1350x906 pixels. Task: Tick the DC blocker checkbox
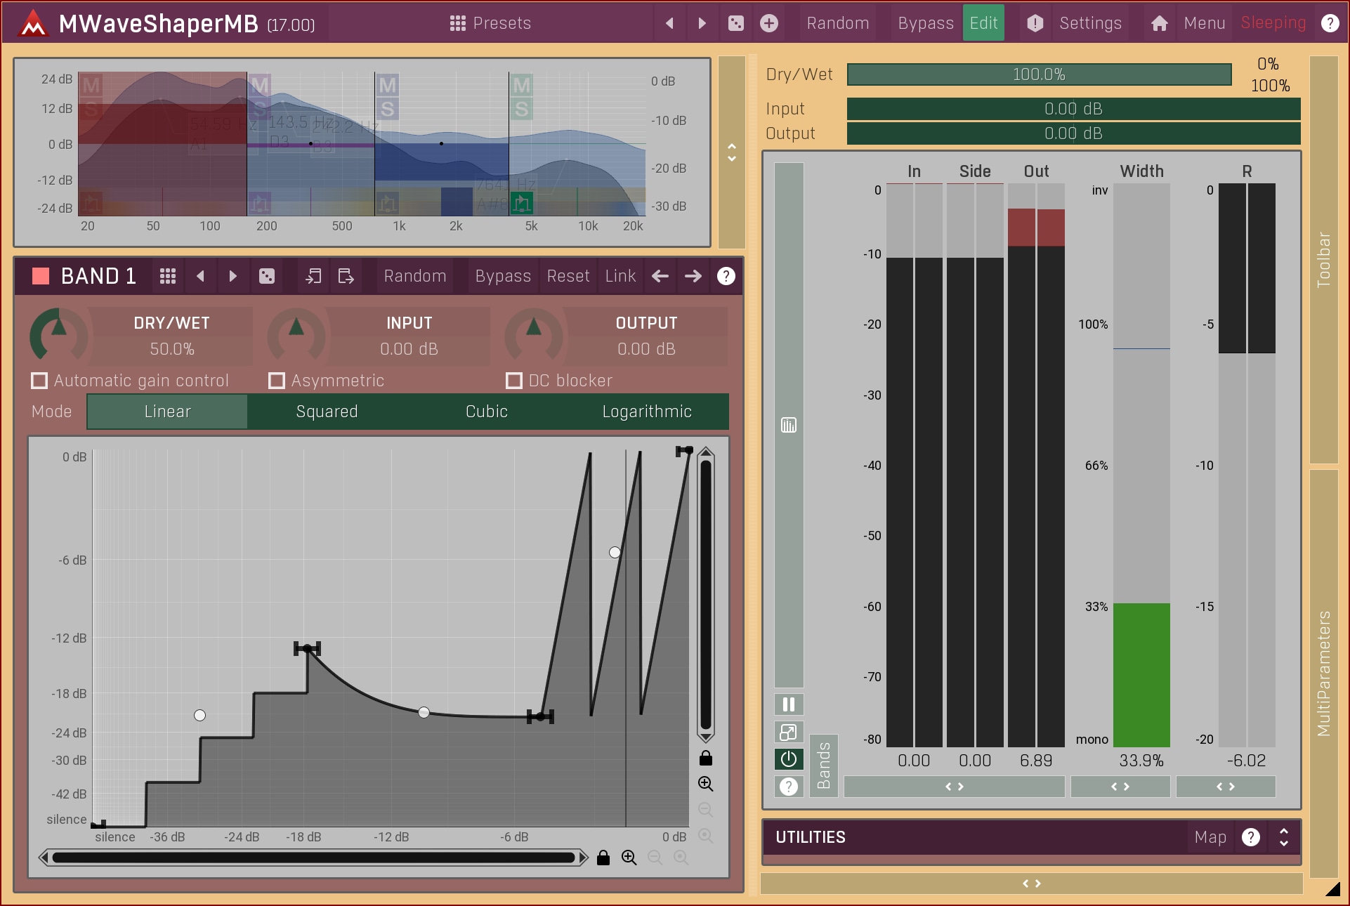514,381
